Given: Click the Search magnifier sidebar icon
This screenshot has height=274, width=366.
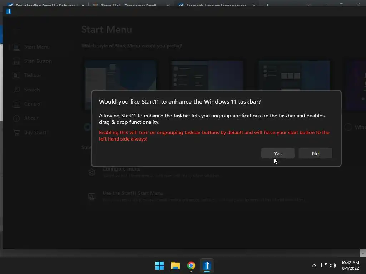Looking at the screenshot, I should tap(16, 90).
